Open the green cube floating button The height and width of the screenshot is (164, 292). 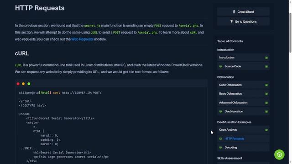click(x=279, y=154)
